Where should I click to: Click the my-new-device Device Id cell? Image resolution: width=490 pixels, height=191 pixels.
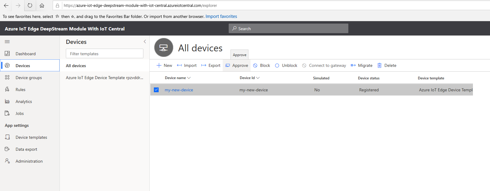[254, 90]
